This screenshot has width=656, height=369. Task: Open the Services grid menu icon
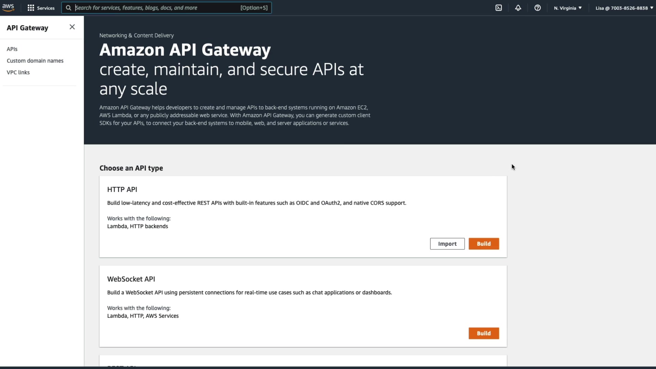31,8
